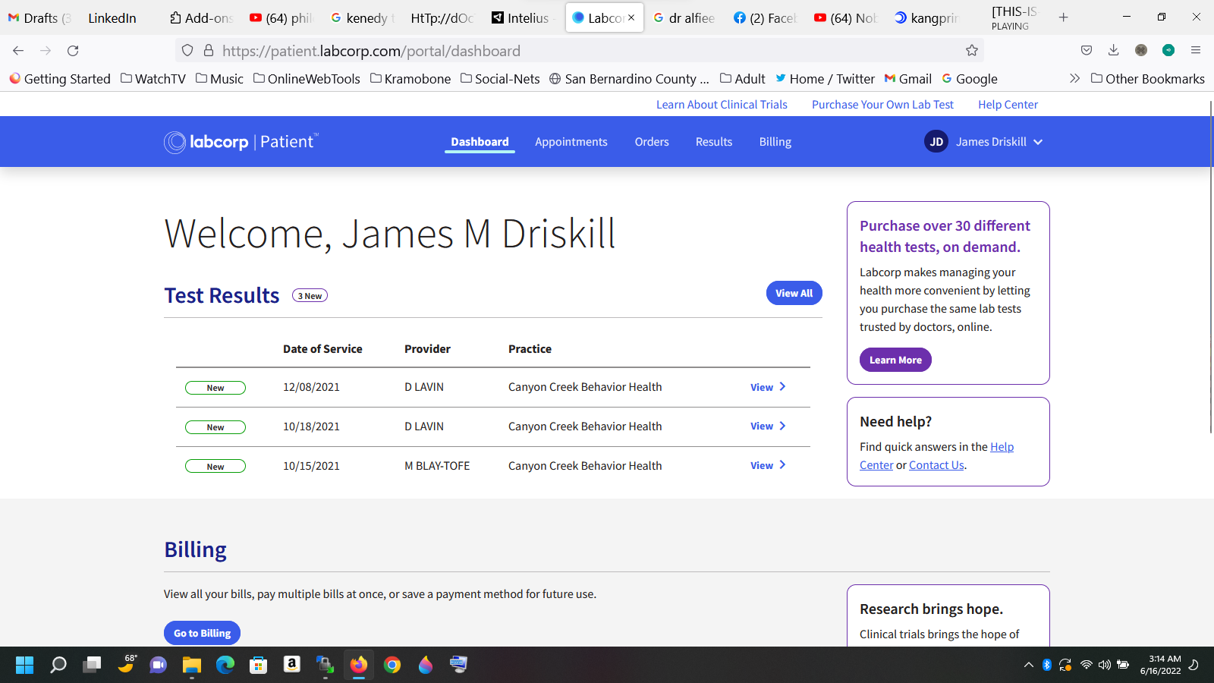Screen dimensions: 1214x683
Task: Open the Gmail bookmark
Action: (908, 79)
